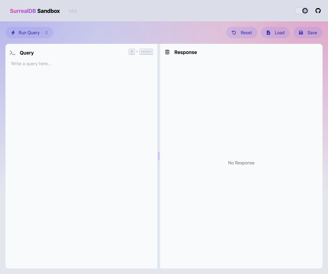Click the database stack icon beside Response
Viewport: 328px width, 274px height.
click(x=167, y=52)
